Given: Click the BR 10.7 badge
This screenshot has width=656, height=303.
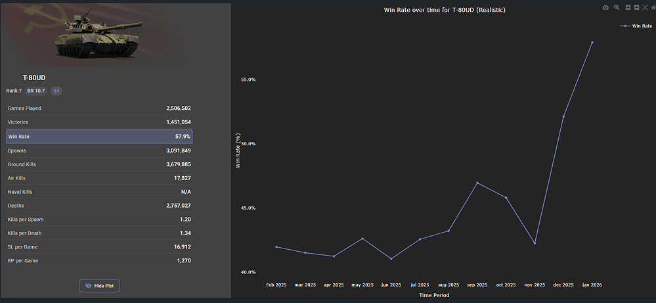Looking at the screenshot, I should 36,91.
